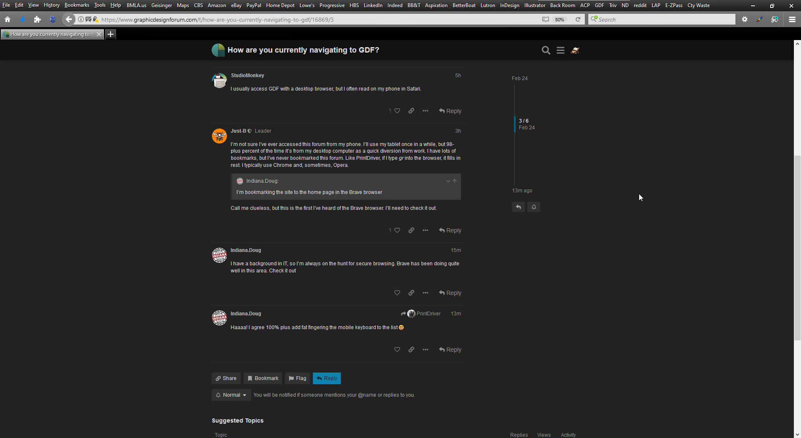
Task: Jump to quoted post via up arrow
Action: click(455, 181)
